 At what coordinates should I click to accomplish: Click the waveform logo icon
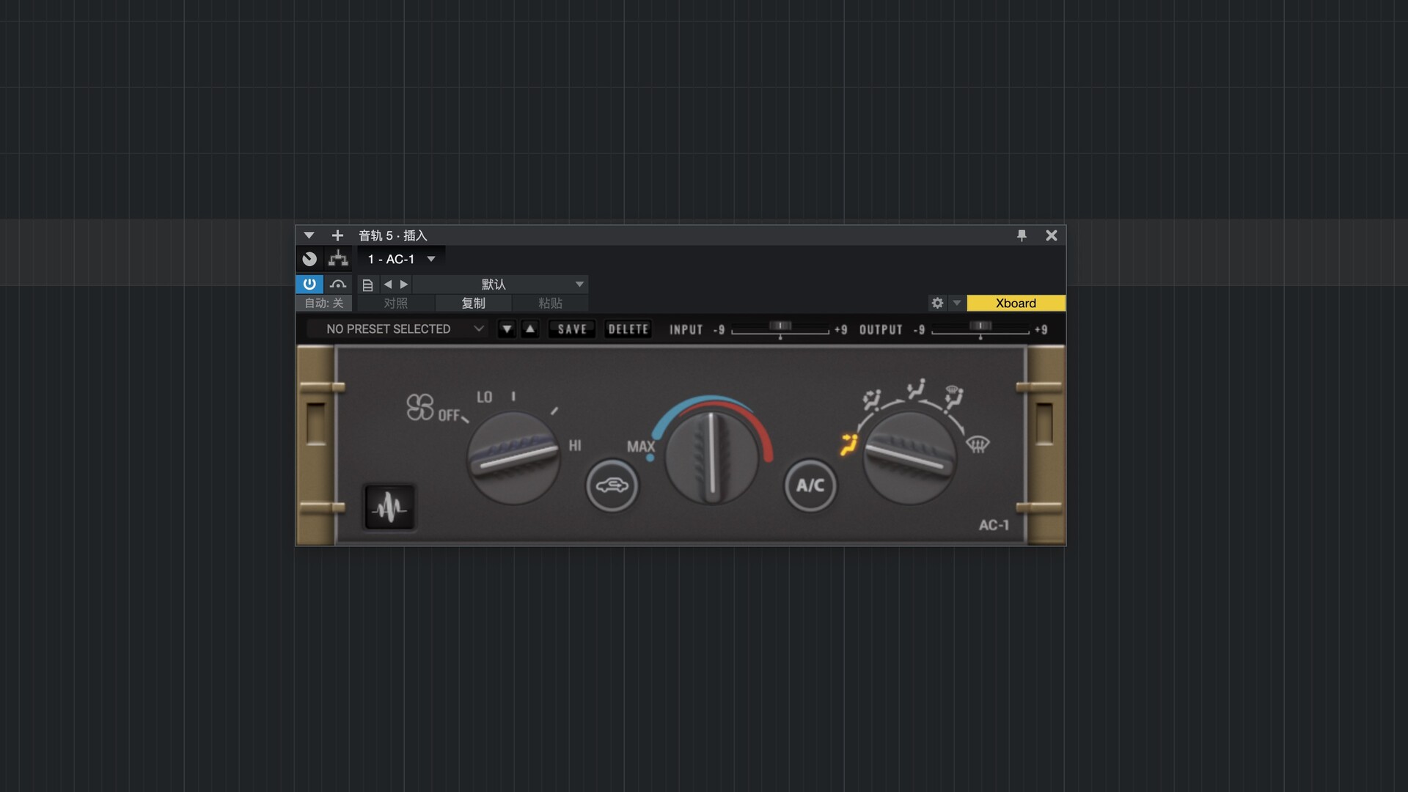(x=389, y=507)
